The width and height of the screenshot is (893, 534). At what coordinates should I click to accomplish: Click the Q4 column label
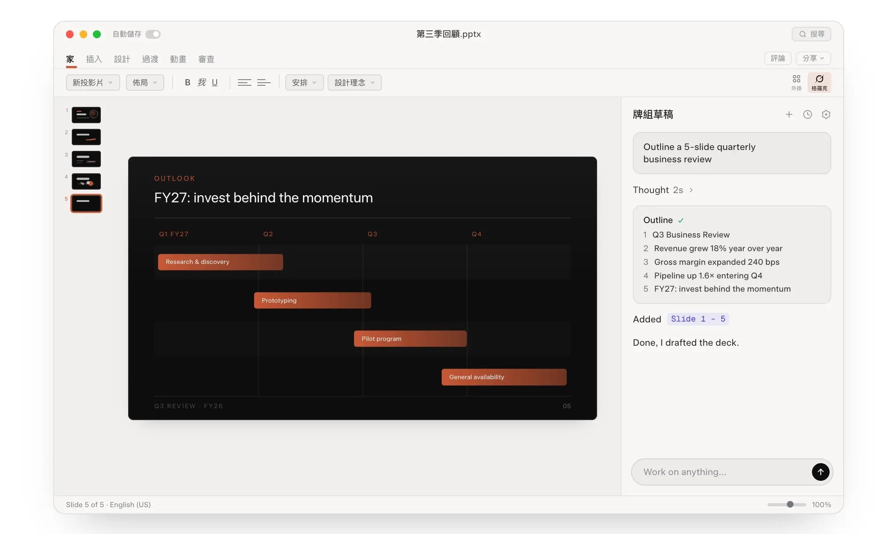pos(476,234)
